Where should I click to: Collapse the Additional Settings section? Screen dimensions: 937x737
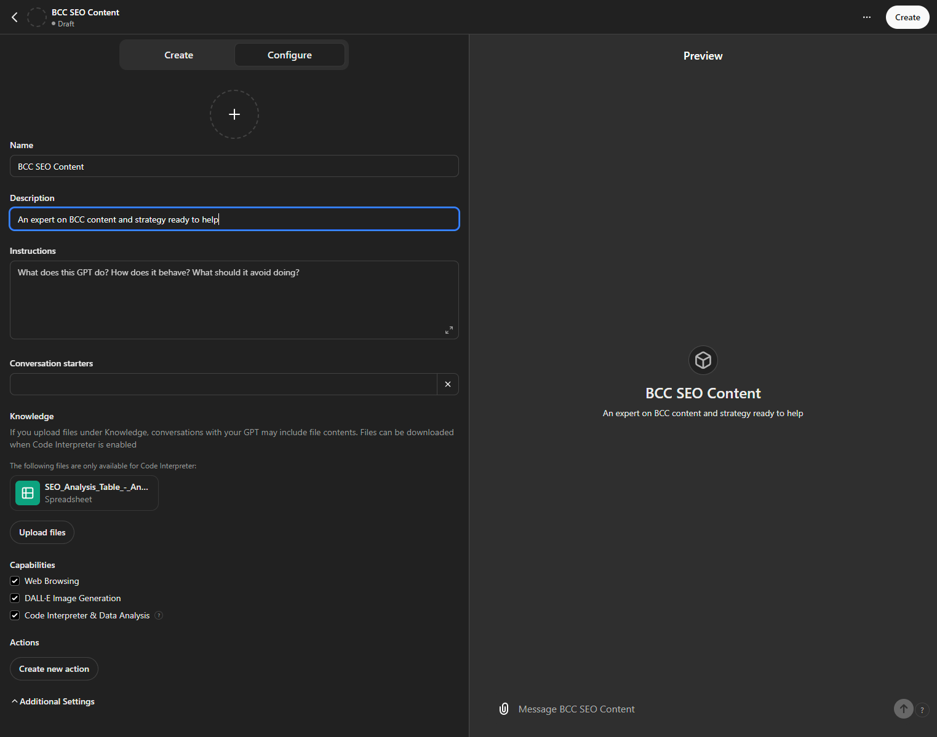[53, 701]
